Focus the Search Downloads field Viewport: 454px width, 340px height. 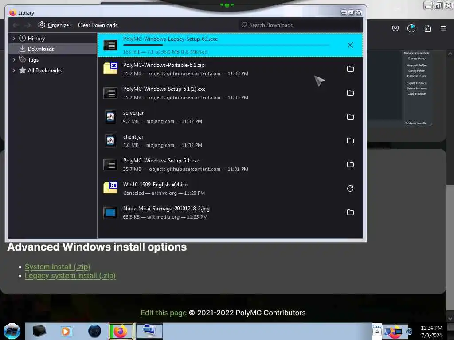300,25
